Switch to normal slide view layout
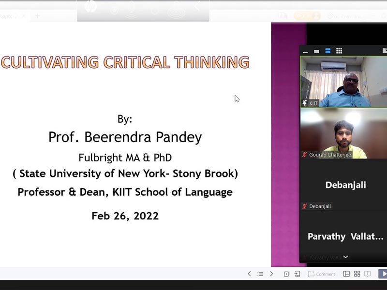This screenshot has height=290, width=387. [346, 274]
